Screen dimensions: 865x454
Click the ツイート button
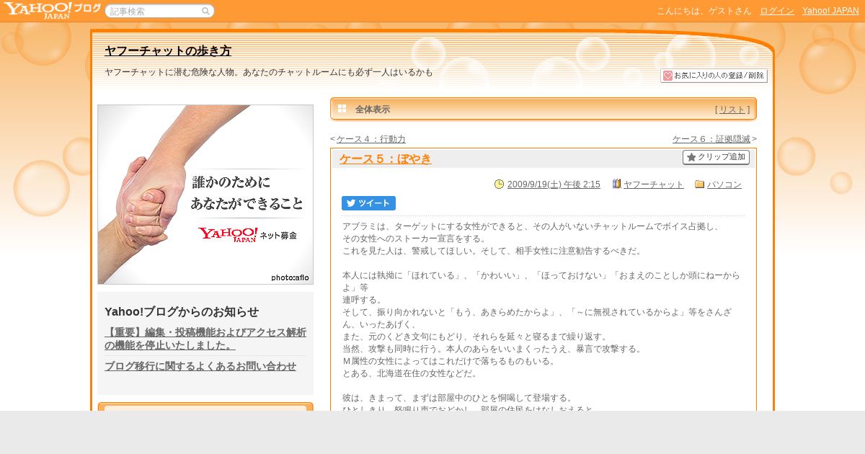point(368,203)
